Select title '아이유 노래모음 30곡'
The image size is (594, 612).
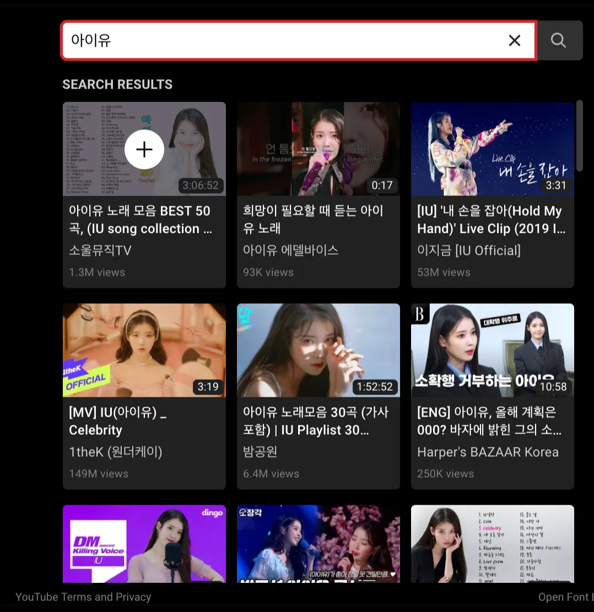(x=316, y=420)
